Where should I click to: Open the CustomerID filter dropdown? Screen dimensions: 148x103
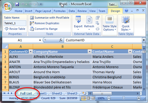[x=31, y=51]
